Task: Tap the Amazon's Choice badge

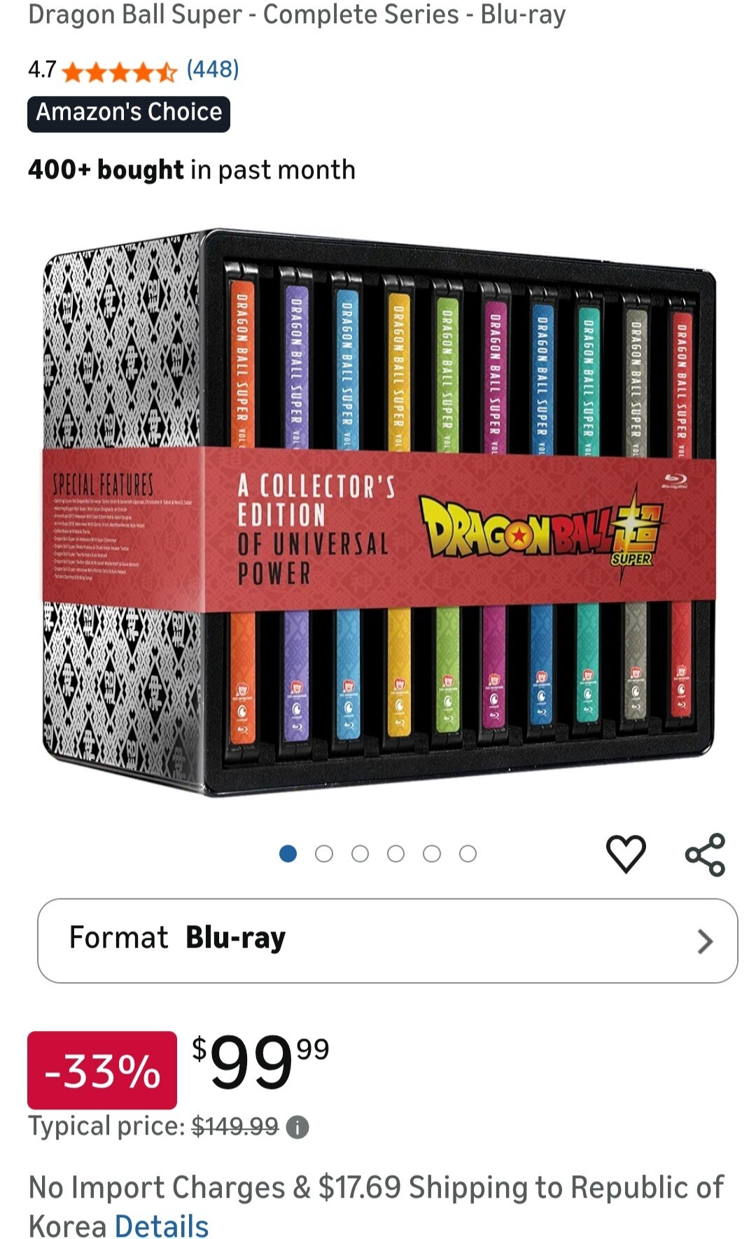Action: pyautogui.click(x=129, y=113)
